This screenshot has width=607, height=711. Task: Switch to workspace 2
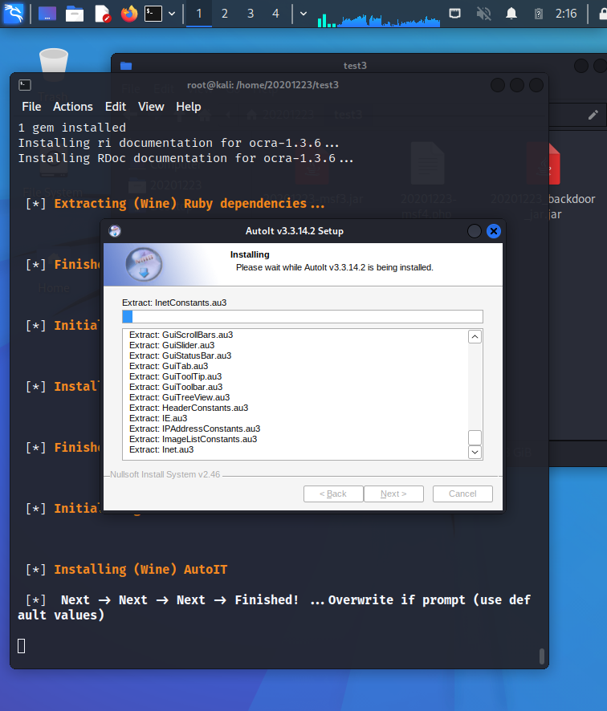pyautogui.click(x=224, y=14)
